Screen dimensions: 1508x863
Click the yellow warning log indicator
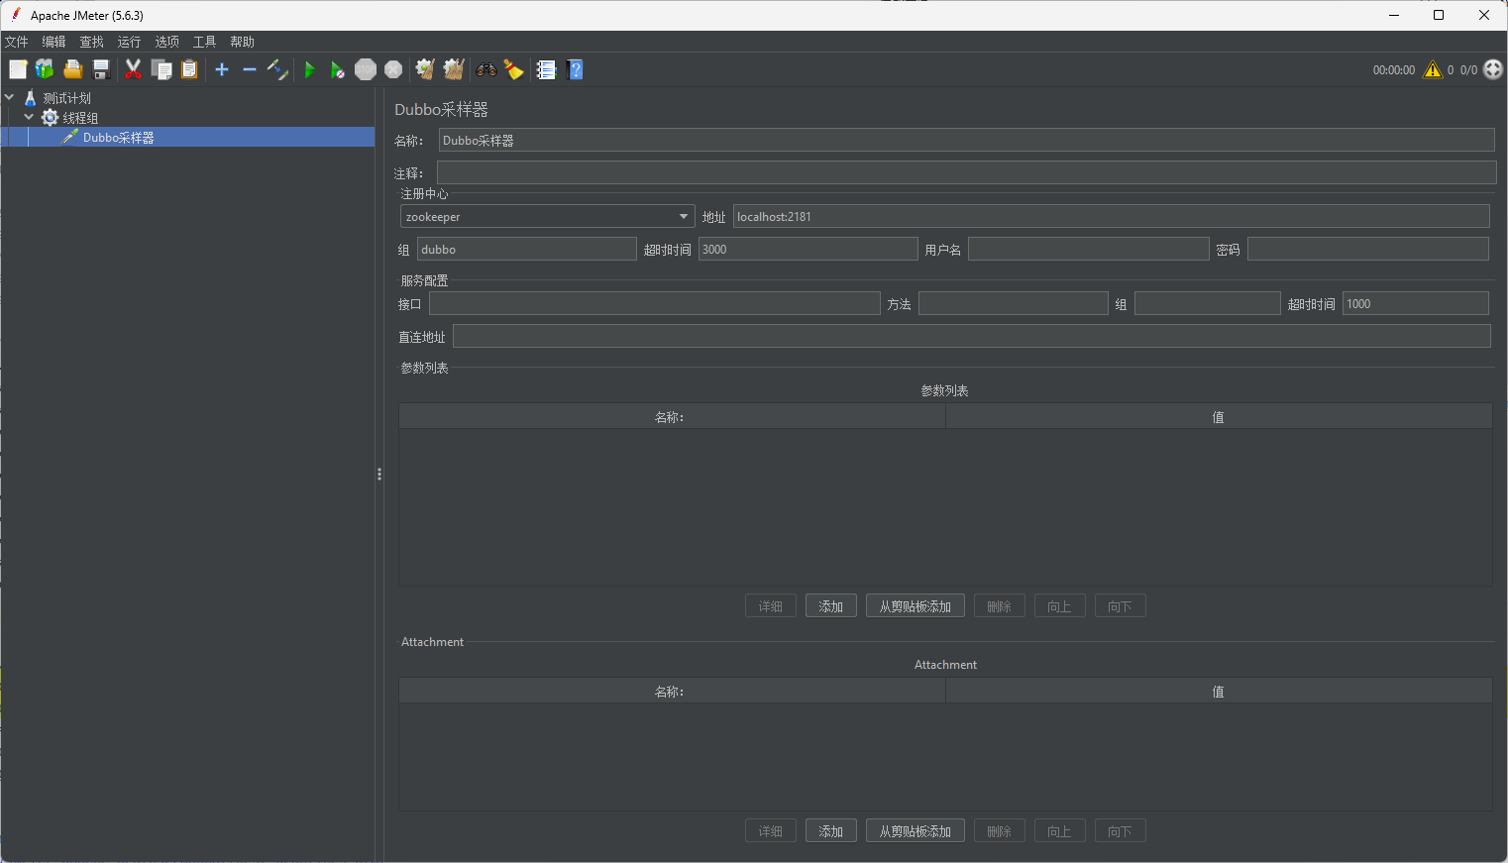tap(1433, 69)
